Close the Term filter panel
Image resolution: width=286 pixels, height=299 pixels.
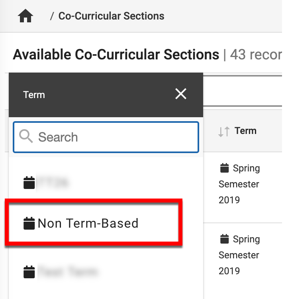point(180,94)
